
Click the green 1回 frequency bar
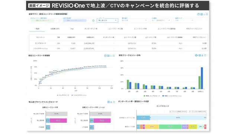point(128,84)
